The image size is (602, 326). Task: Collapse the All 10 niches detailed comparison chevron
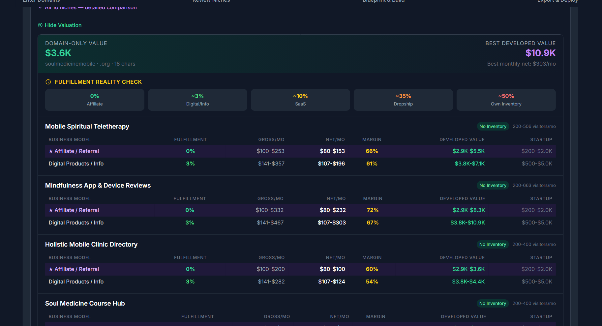click(x=40, y=8)
